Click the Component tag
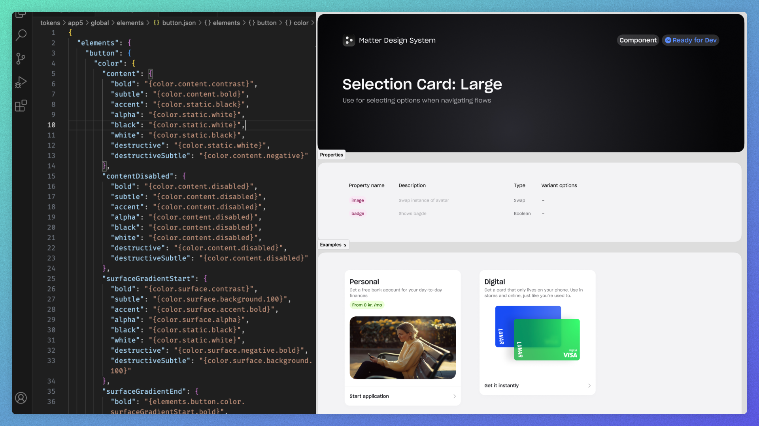This screenshot has width=759, height=426. coord(638,40)
